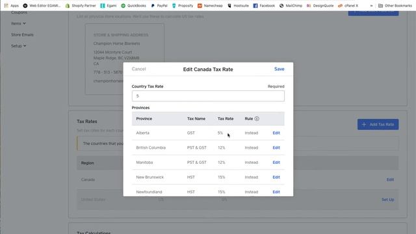Image resolution: width=416 pixels, height=234 pixels.
Task: Edit the British Columbia tax rate
Action: pyautogui.click(x=276, y=148)
